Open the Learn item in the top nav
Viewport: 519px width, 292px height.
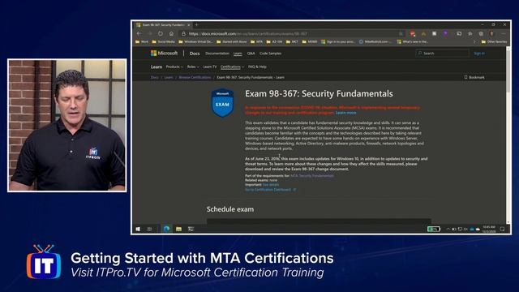(238, 54)
